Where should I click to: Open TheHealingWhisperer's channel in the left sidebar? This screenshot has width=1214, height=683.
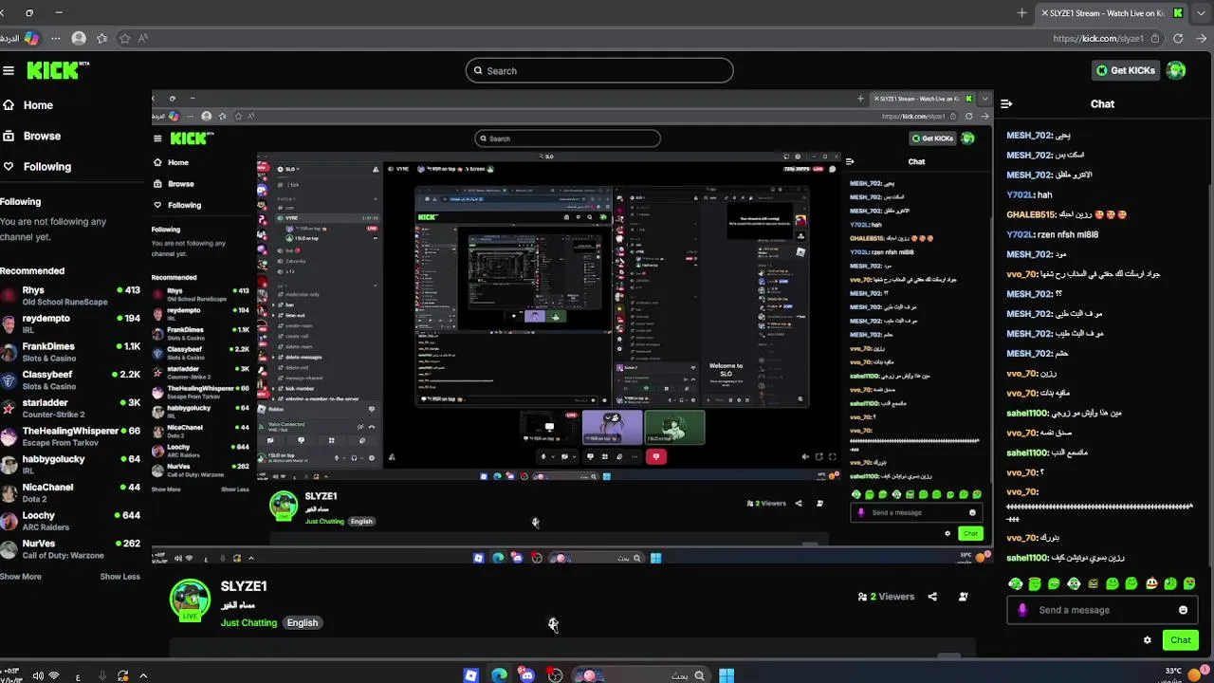70,436
